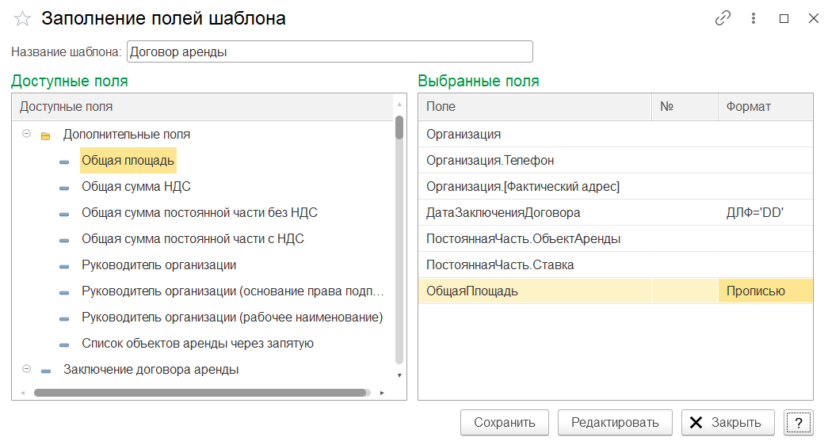Image resolution: width=824 pixels, height=445 pixels.
Task: Click the Формат column header
Action: coord(748,106)
